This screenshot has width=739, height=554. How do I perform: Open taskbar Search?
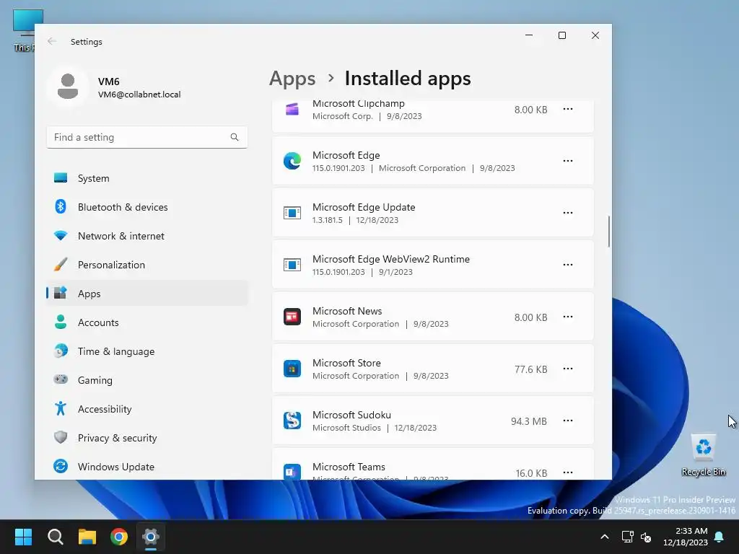pyautogui.click(x=55, y=537)
